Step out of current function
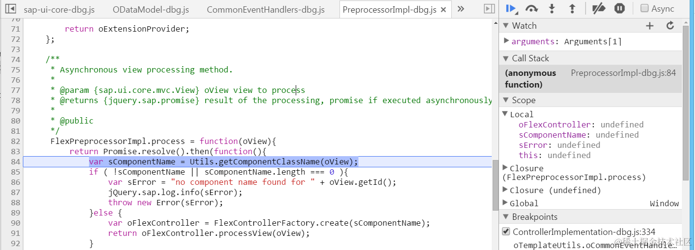 tap(572, 8)
